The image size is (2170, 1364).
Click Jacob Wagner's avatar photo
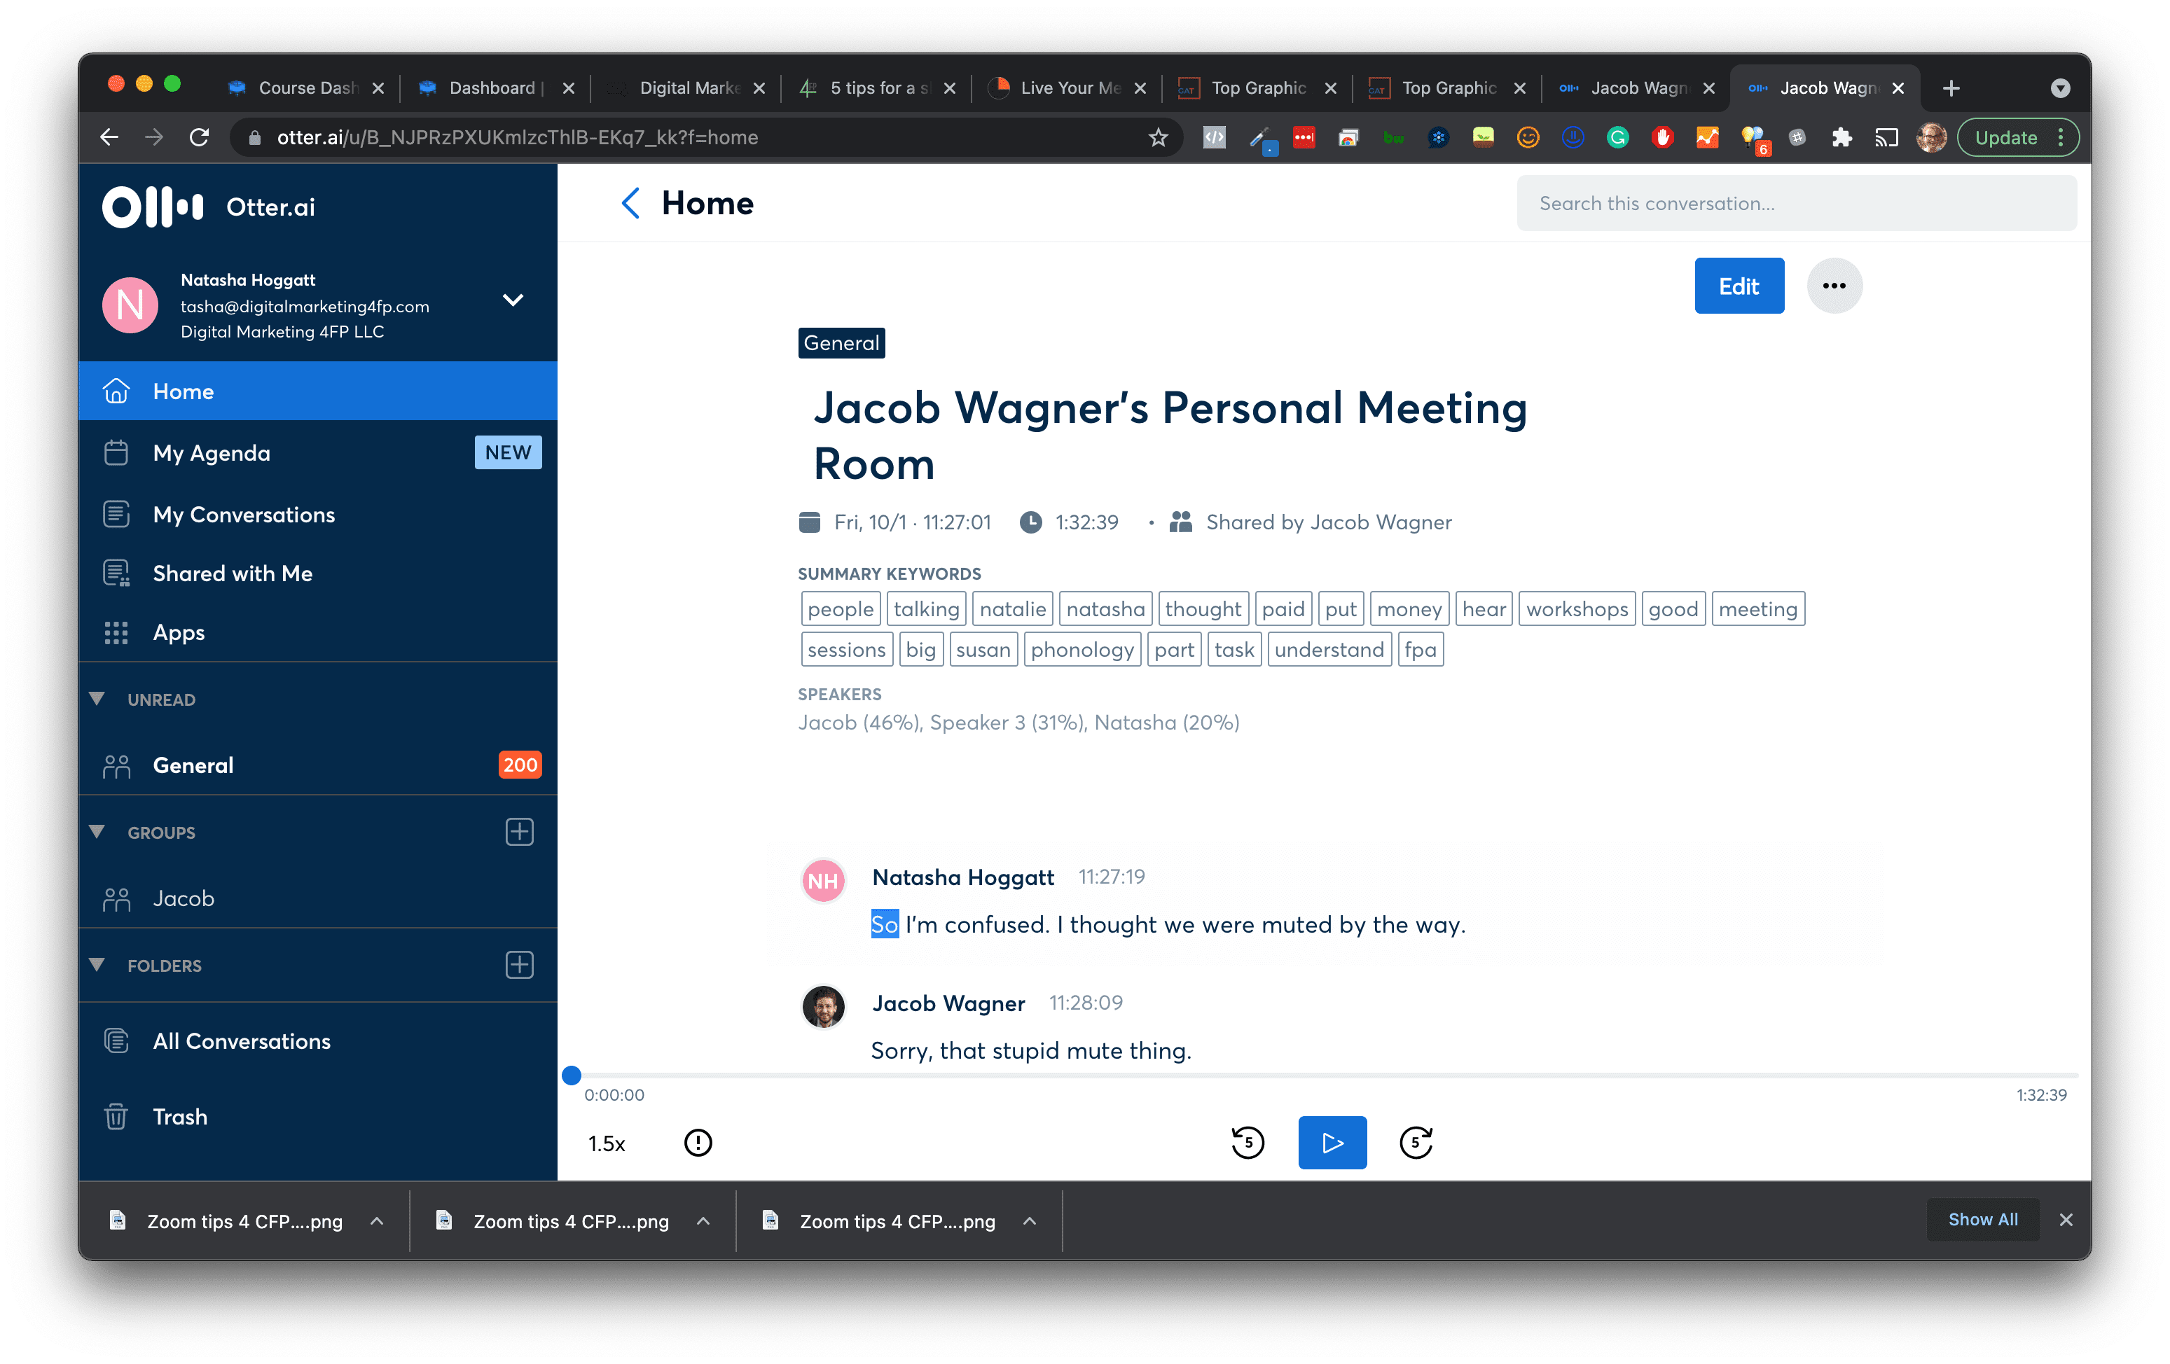click(823, 1006)
